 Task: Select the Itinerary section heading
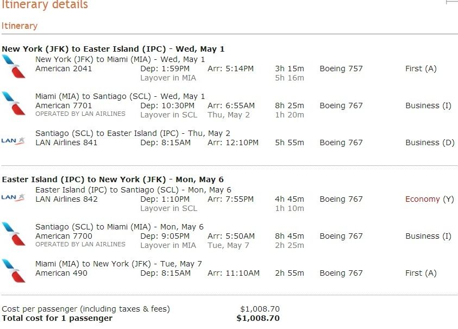point(20,26)
